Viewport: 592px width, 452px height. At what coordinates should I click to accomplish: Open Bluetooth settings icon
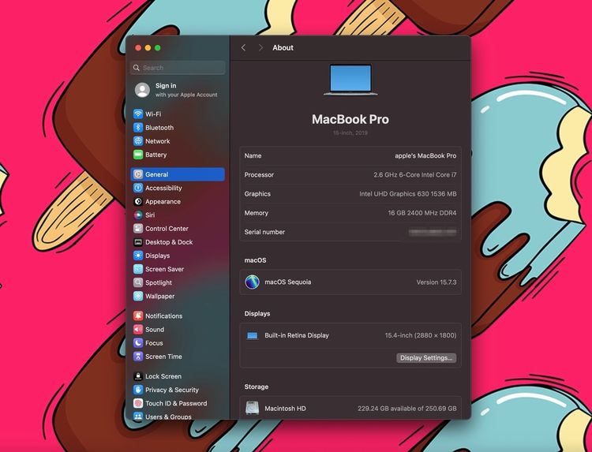pos(138,128)
